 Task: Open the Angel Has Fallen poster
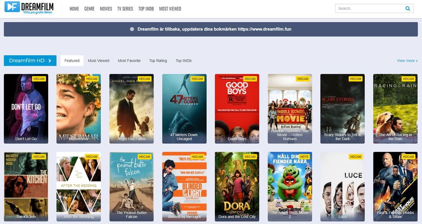(132, 109)
